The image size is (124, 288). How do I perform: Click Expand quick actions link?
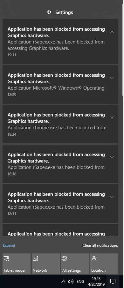(9, 245)
